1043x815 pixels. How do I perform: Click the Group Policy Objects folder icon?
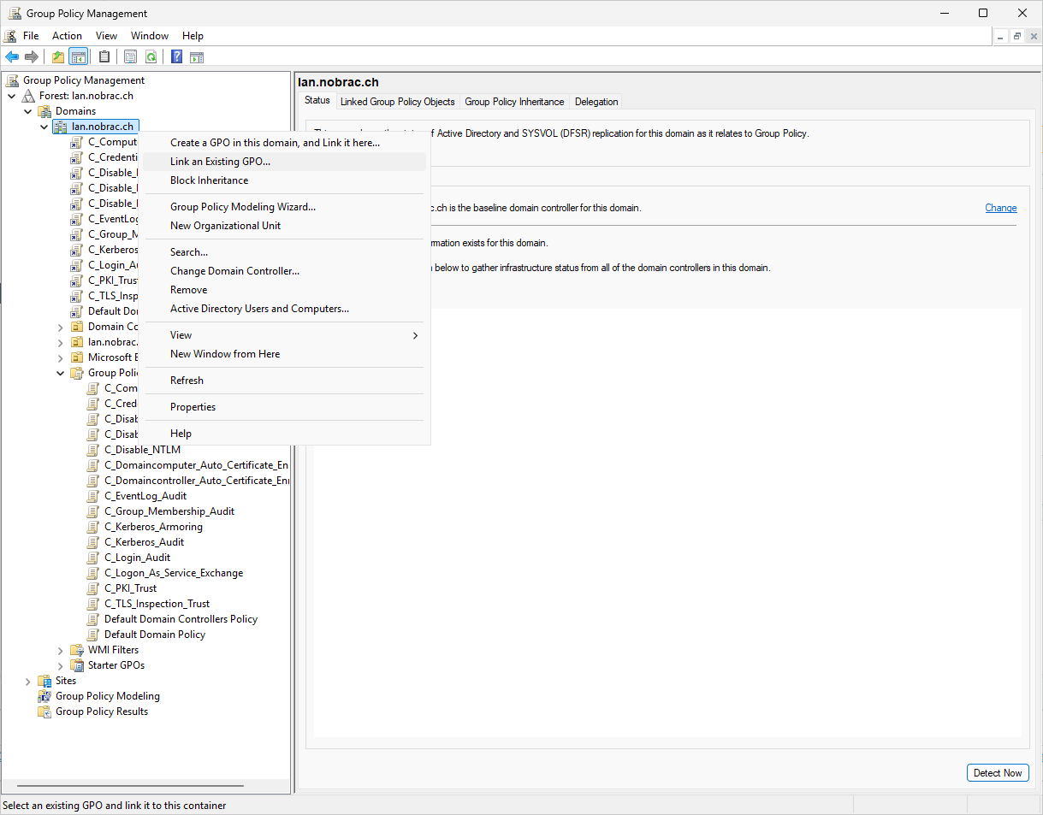tap(77, 373)
